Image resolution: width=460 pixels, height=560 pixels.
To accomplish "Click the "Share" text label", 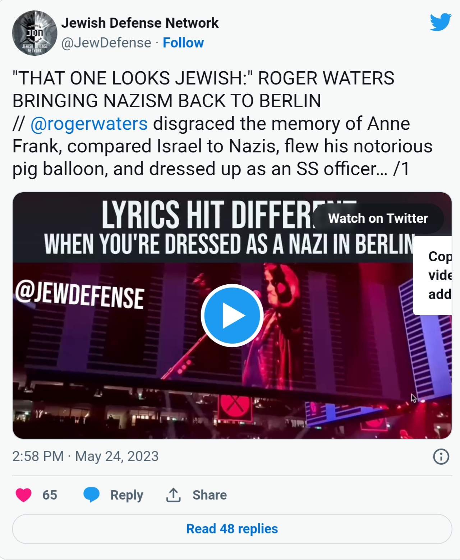I will click(210, 495).
